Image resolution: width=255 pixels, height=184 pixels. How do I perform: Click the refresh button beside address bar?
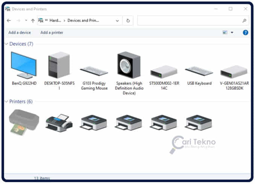(x=128, y=21)
